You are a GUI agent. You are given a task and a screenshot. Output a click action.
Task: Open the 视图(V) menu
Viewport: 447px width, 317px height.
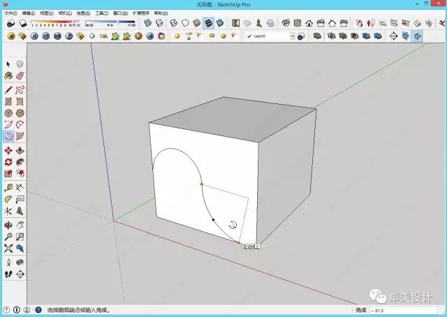pyautogui.click(x=47, y=13)
